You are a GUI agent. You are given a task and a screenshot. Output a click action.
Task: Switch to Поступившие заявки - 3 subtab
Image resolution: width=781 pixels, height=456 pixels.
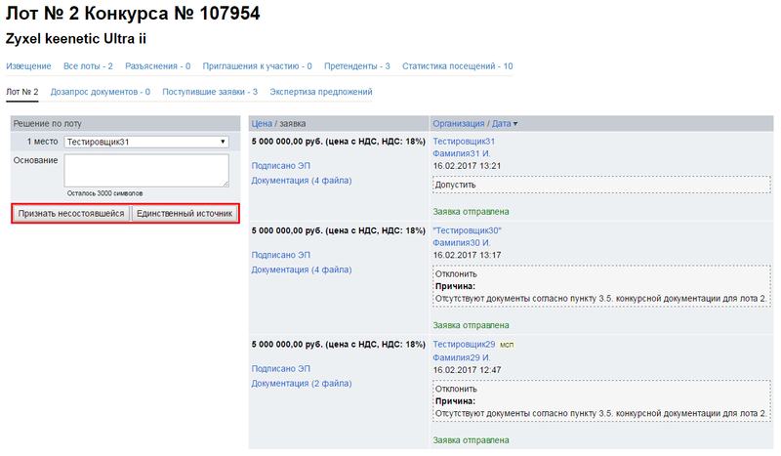pos(210,92)
